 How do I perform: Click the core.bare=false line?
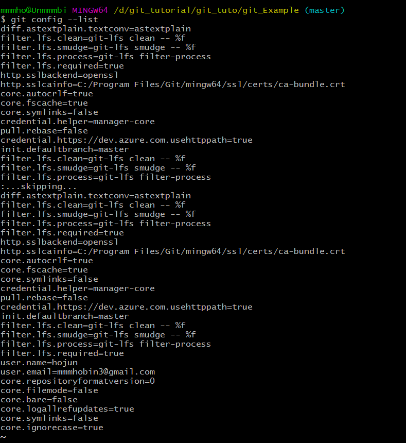pos(39,400)
